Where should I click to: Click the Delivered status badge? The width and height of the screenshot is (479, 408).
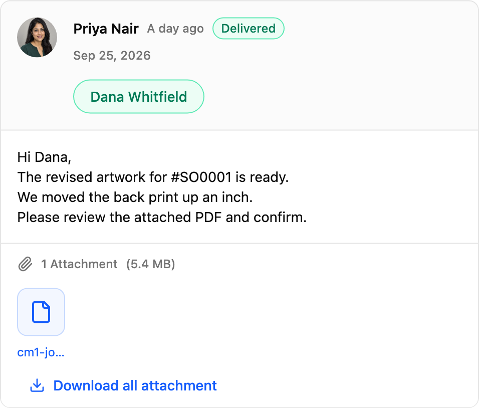(249, 29)
